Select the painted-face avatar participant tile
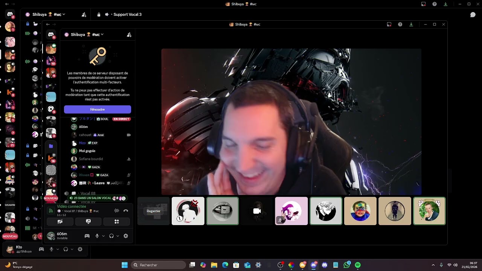Image resolution: width=482 pixels, height=271 pixels. 360,211
